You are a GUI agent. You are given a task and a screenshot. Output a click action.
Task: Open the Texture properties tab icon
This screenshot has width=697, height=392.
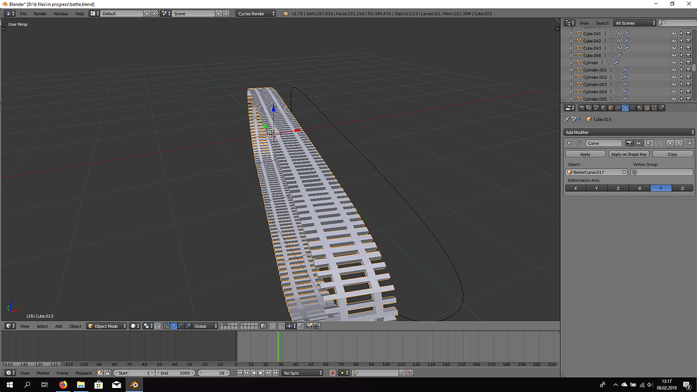[x=647, y=108]
